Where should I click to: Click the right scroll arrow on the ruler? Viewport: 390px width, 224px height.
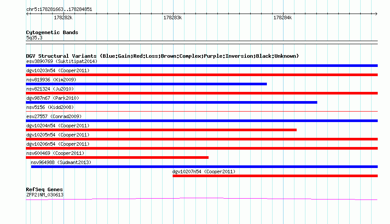click(x=376, y=14)
